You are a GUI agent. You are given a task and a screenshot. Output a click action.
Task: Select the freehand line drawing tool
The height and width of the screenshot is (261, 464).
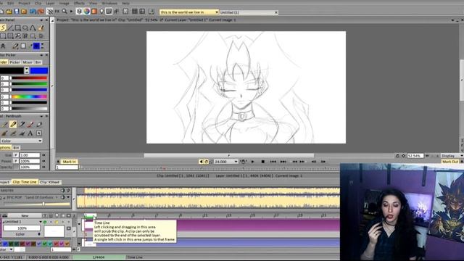(x=3, y=28)
